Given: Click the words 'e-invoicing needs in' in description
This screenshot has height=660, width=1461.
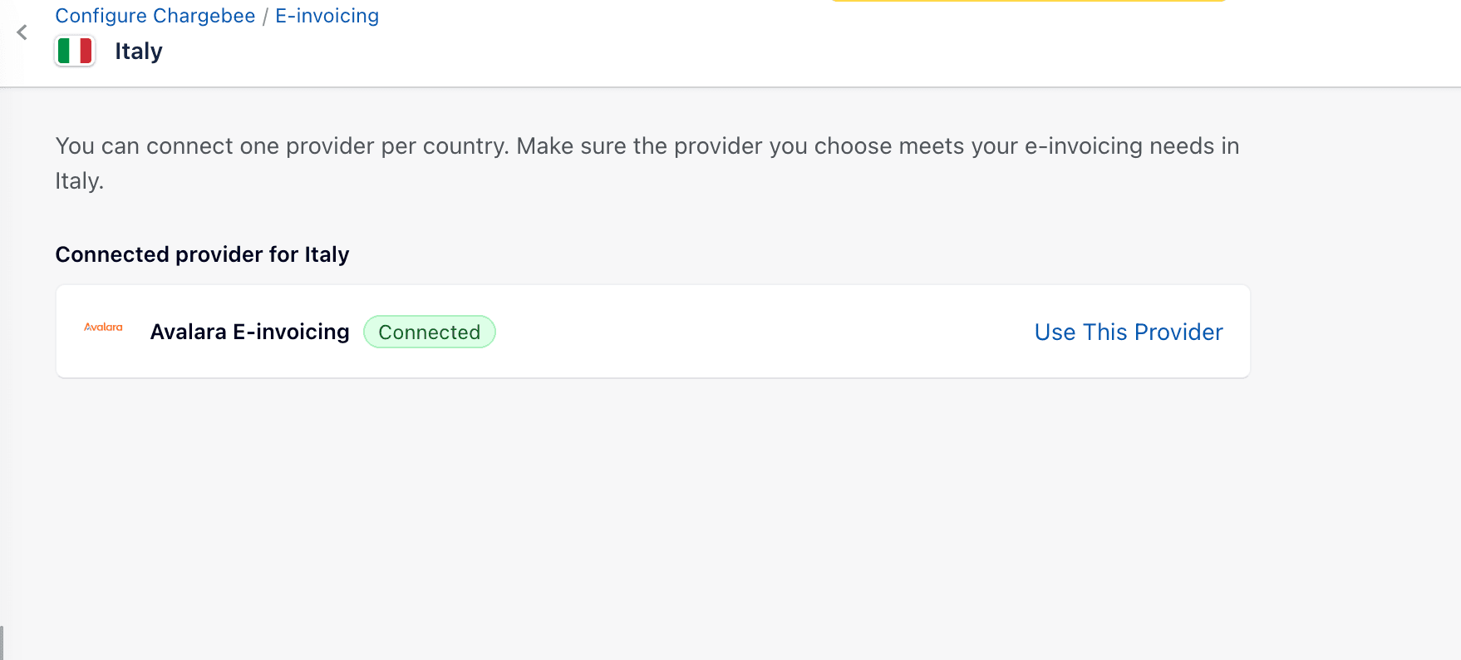Looking at the screenshot, I should [x=1131, y=146].
